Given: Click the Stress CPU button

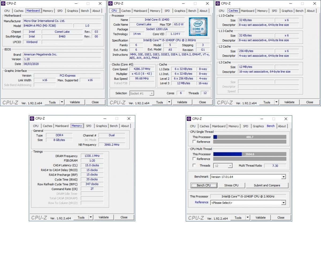Looking at the screenshot, I should (x=231, y=185).
